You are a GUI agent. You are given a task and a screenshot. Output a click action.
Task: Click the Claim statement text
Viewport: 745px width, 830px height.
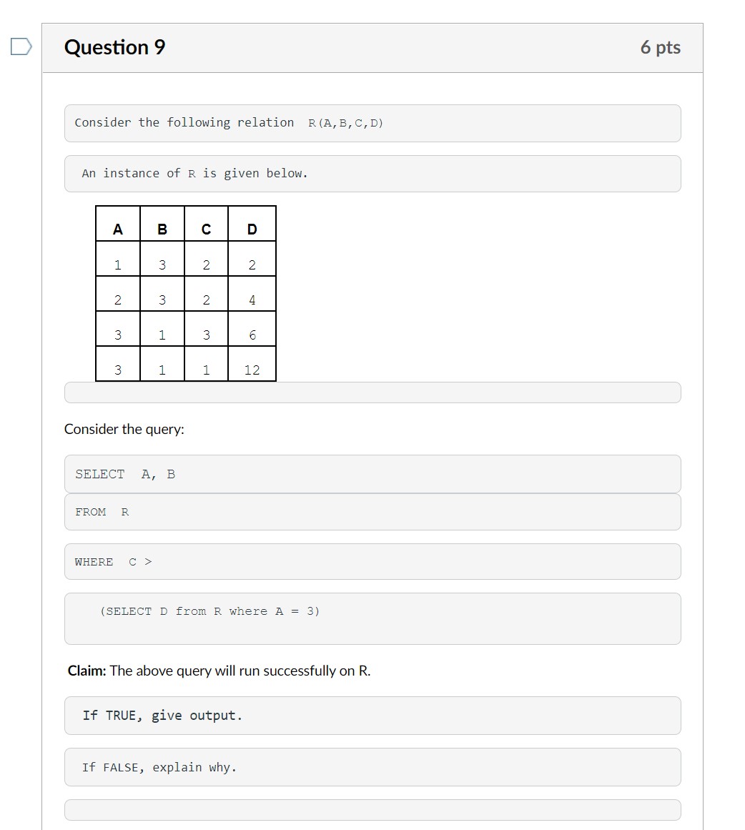[218, 671]
